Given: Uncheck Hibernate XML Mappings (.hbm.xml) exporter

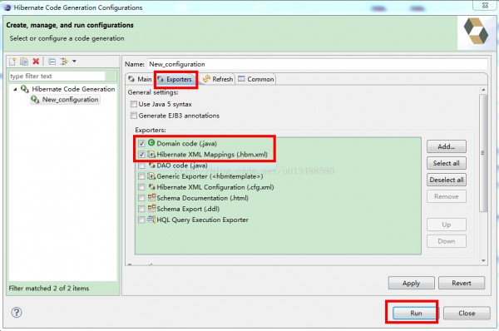Looking at the screenshot, I should [x=141, y=155].
